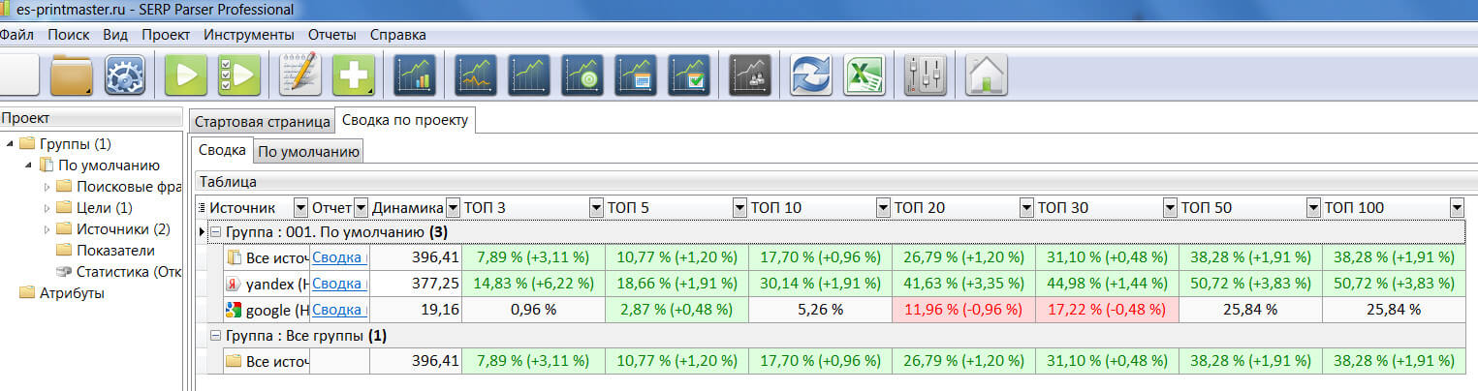Click the yandex source icon in table
Screen dimensions: 1478x391
tap(233, 284)
